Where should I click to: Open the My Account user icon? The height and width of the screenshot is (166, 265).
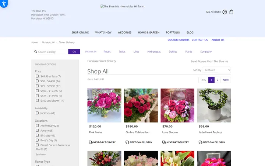tap(225, 12)
